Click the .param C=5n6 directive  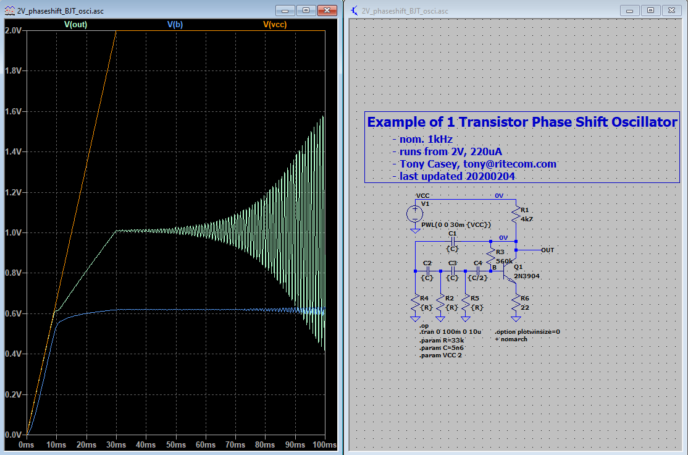[x=442, y=348]
